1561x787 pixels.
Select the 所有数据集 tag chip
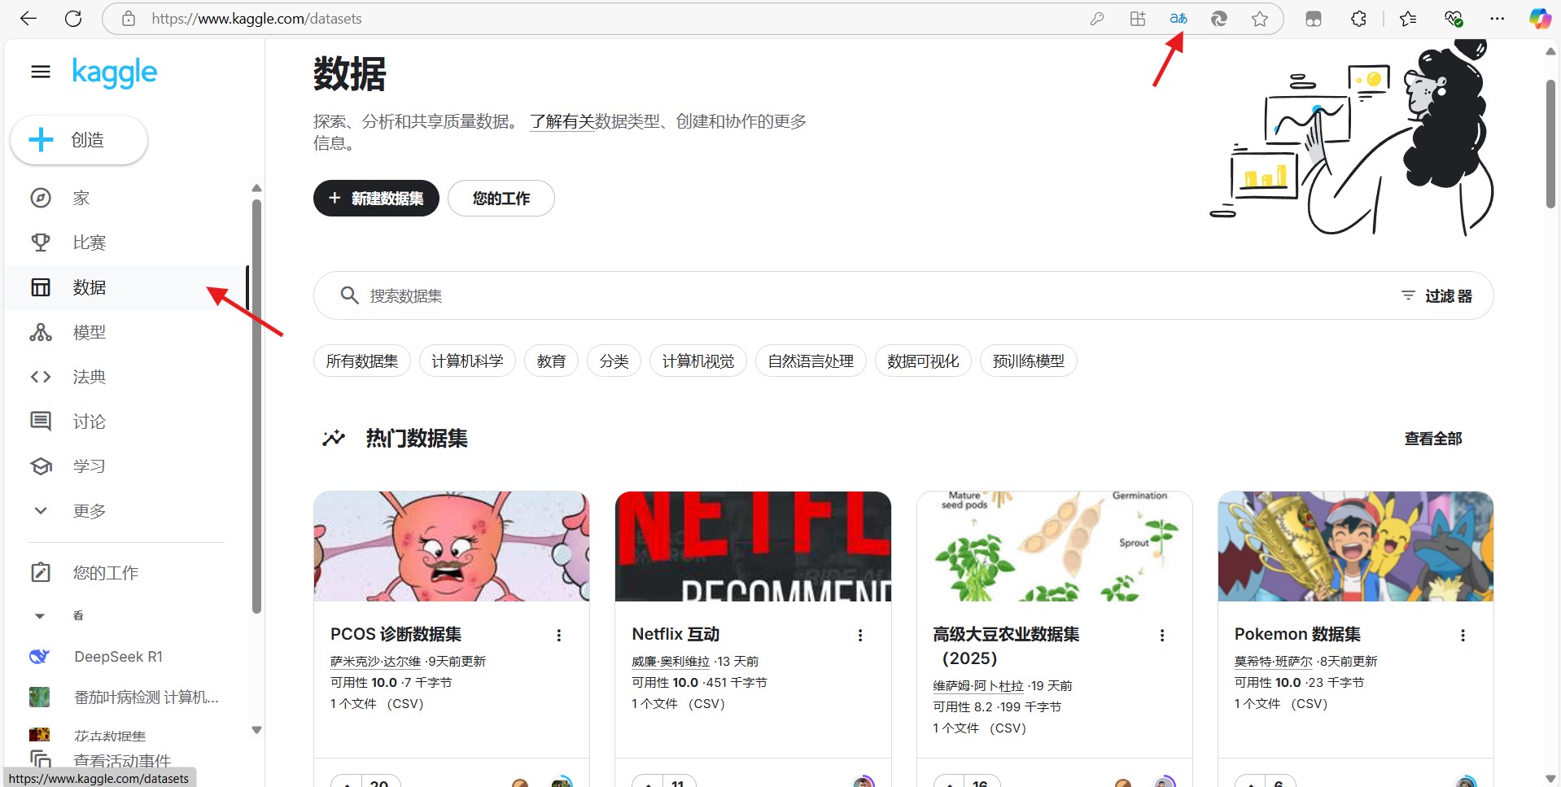(x=362, y=361)
